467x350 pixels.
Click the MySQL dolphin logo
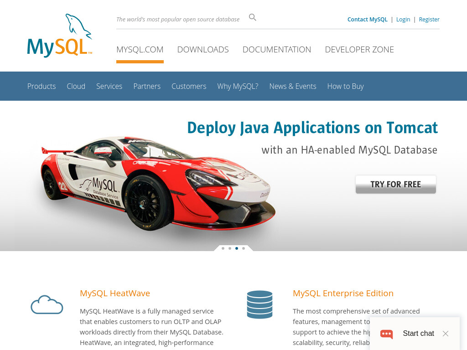60,36
